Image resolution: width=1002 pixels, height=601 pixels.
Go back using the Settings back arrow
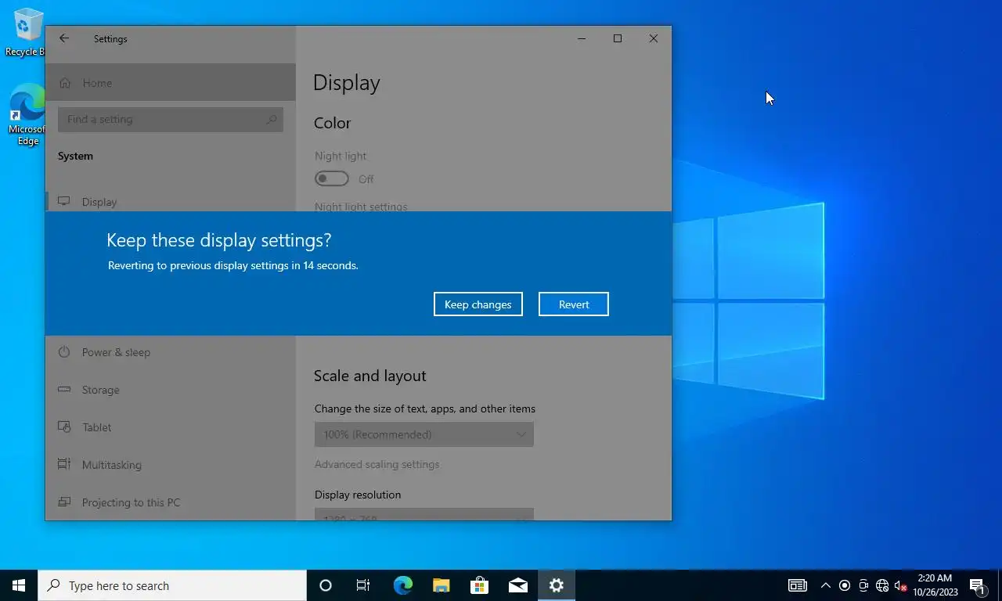(64, 38)
